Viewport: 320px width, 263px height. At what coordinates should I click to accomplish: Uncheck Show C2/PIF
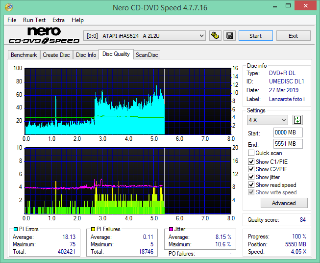pyautogui.click(x=251, y=169)
